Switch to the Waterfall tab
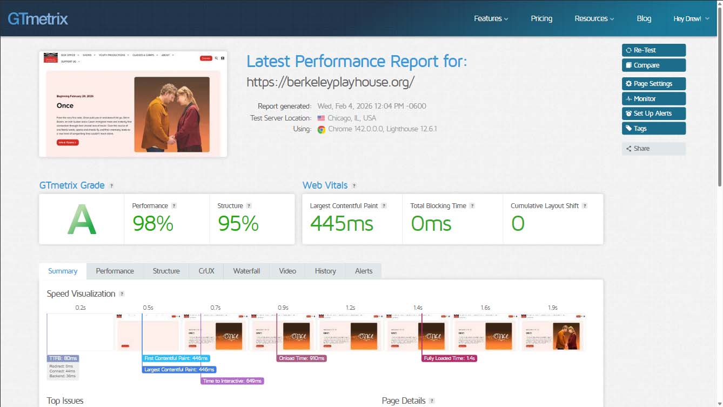The image size is (723, 407). (246, 271)
